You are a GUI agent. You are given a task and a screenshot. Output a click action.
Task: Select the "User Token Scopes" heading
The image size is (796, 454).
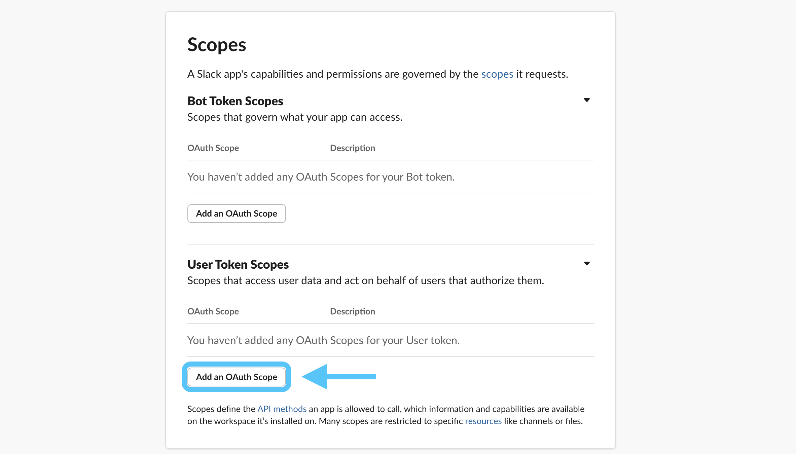tap(238, 264)
